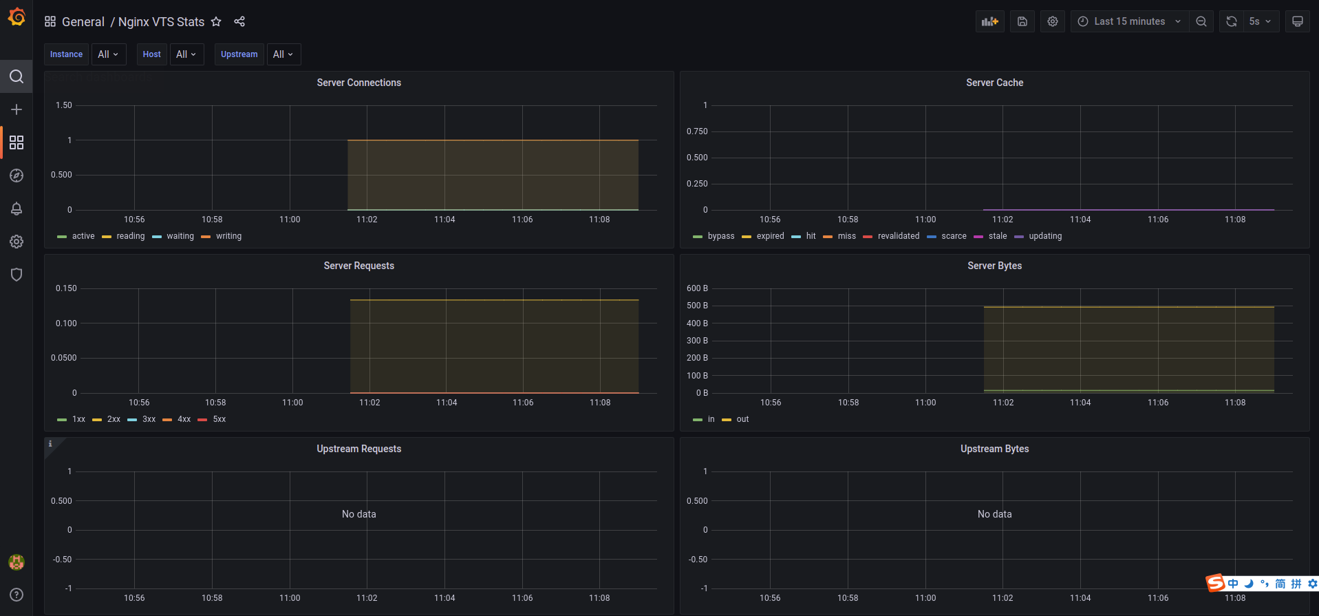Open the Upstream All dropdown
This screenshot has height=616, width=1319.
283,54
